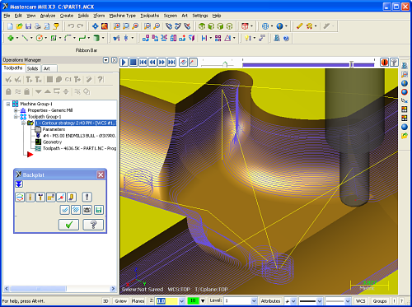This screenshot has width=412, height=307.
Task: Click the Planes button in status bar
Action: 138,301
